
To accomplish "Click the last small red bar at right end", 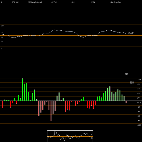I will click(126, 102).
